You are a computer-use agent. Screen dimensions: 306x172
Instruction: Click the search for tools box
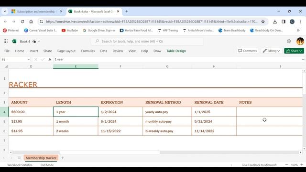click(147, 42)
